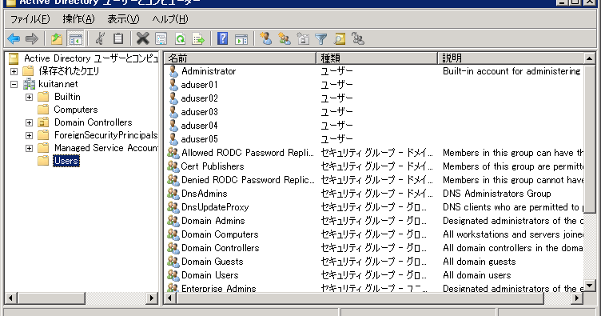Click tree pane scroll right arrow
Screen dimensions: 601x316
[x=152, y=298]
